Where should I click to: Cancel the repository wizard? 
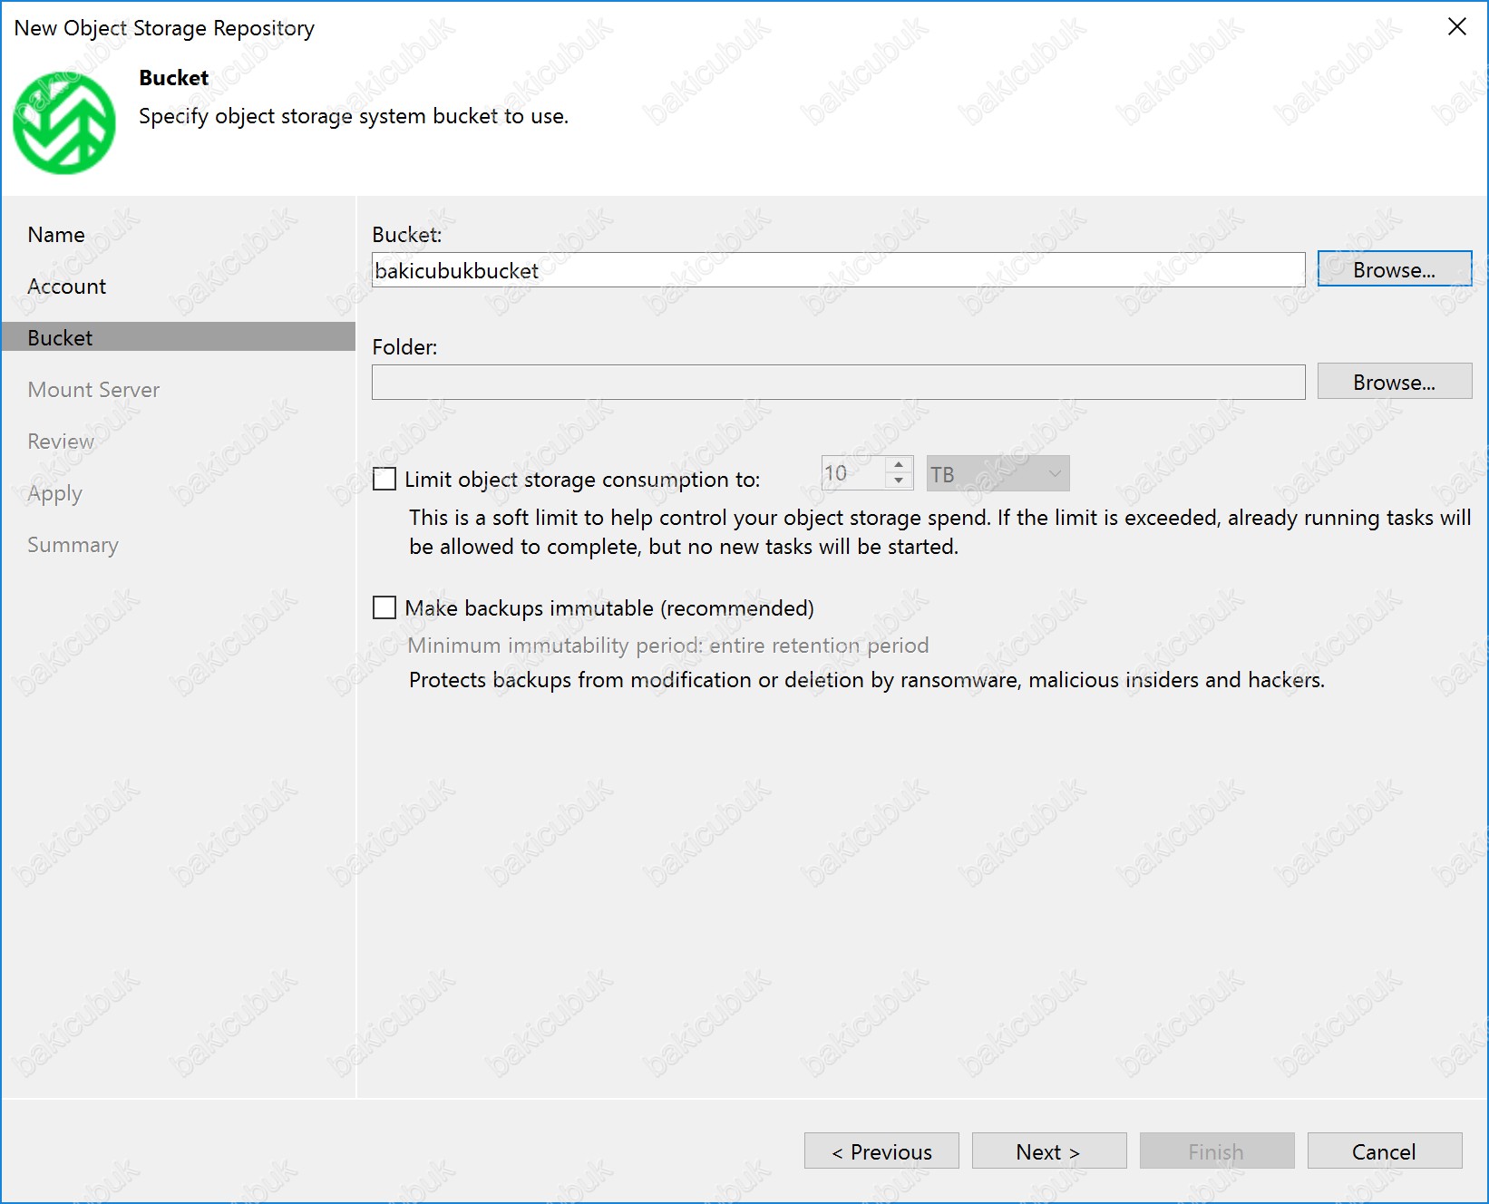1384,1151
